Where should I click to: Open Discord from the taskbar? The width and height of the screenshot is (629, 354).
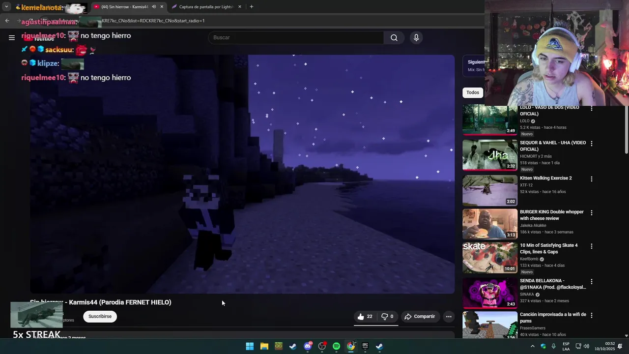click(308, 346)
